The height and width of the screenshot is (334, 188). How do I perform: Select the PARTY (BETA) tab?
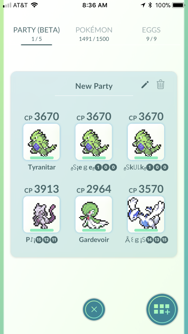click(37, 34)
